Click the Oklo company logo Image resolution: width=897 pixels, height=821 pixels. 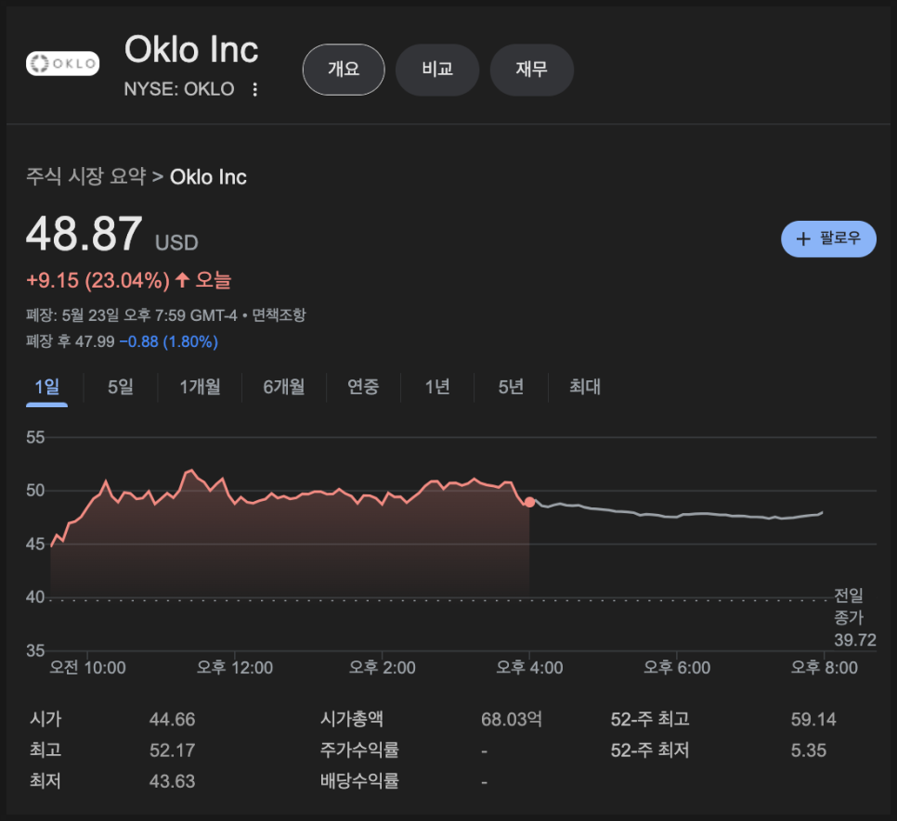(62, 63)
